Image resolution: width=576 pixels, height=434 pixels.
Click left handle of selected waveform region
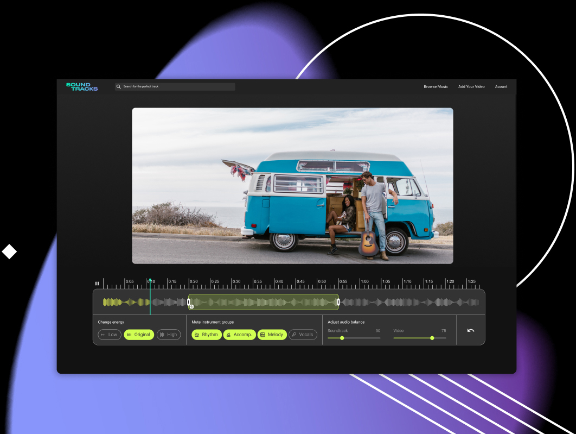tap(189, 302)
